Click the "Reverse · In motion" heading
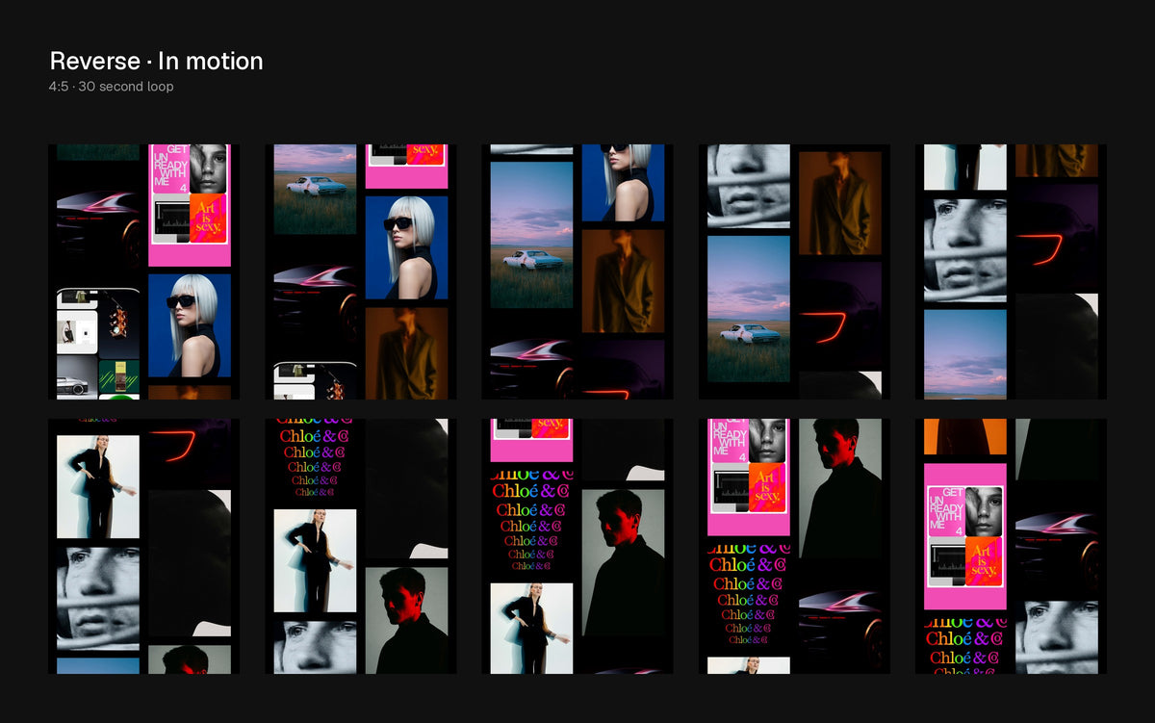This screenshot has width=1155, height=723. coord(156,61)
